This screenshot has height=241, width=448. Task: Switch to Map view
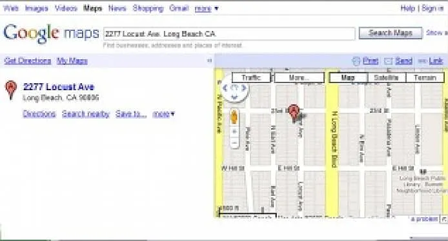(x=349, y=77)
